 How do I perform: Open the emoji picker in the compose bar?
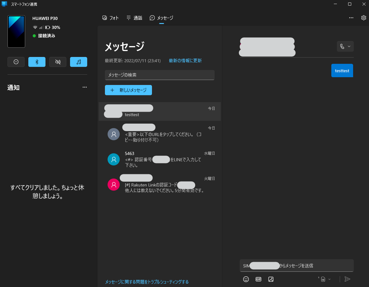point(246,279)
